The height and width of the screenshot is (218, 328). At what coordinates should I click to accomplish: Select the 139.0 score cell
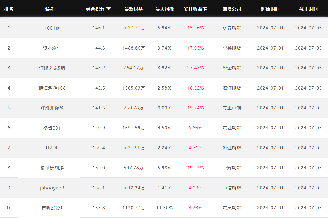point(99,168)
